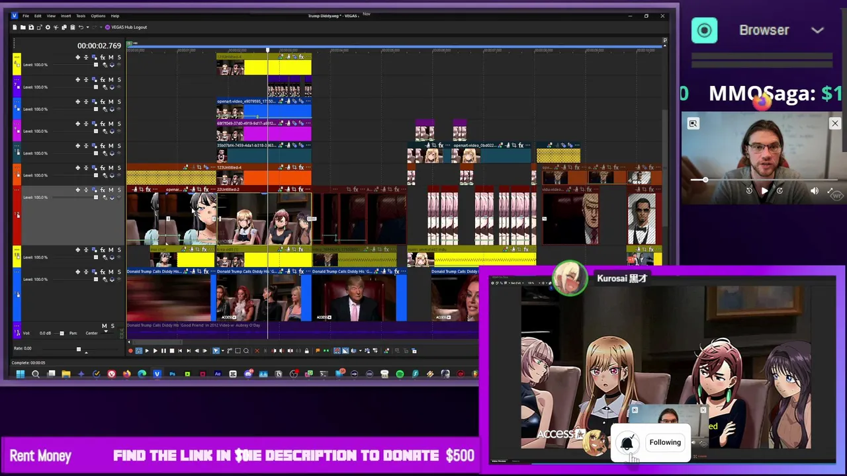Click the Record button in transport bar
The height and width of the screenshot is (476, 847).
click(130, 350)
